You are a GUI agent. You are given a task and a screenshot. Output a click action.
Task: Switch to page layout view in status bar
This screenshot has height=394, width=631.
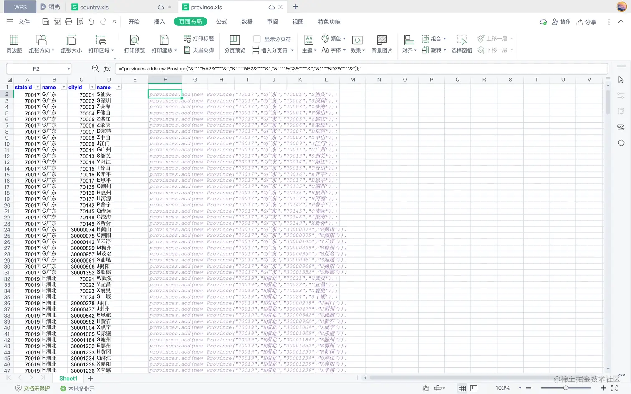click(474, 388)
